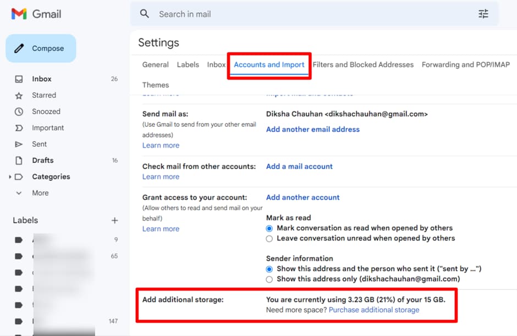The height and width of the screenshot is (336, 517).
Task: Switch to the Labels tab
Action: tap(188, 64)
